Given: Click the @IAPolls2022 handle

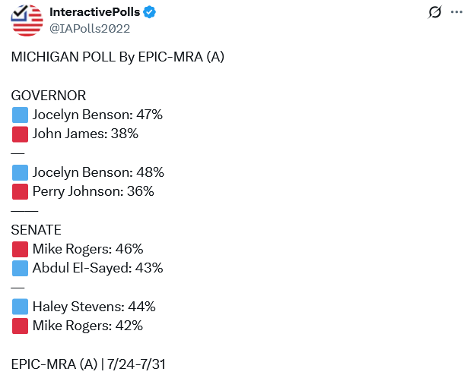Looking at the screenshot, I should (90, 29).
